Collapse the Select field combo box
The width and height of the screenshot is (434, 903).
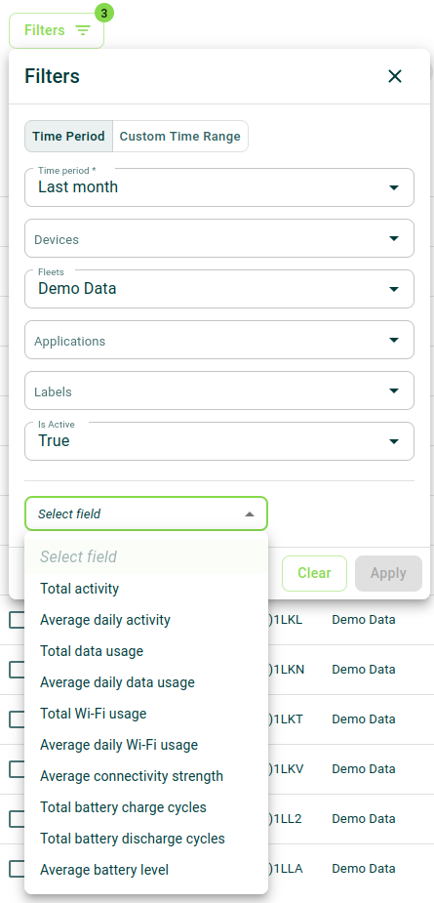146,513
